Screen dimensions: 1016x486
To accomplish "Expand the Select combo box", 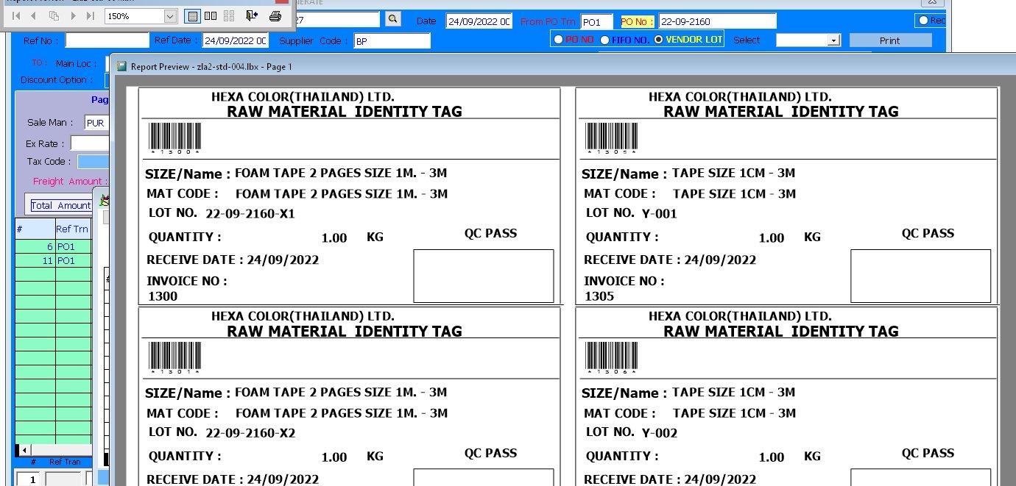I will [833, 40].
